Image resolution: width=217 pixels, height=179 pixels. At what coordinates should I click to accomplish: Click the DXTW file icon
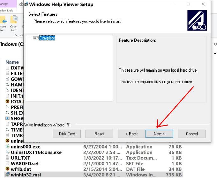coord(7,68)
